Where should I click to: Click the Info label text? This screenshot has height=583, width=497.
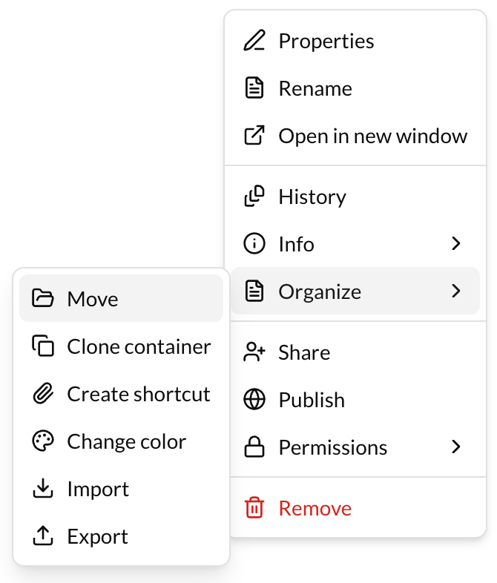point(296,244)
